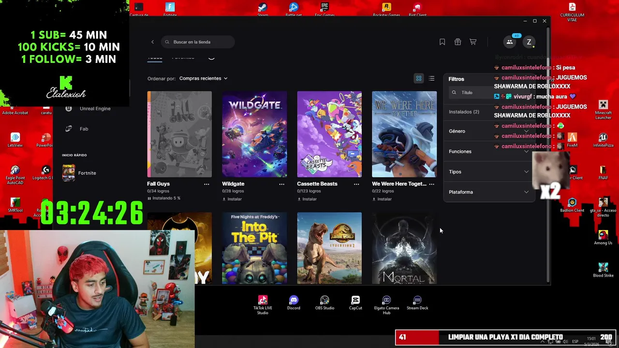Open the Fortnite desktop shortcut
The width and height of the screenshot is (619, 348).
pos(170,9)
